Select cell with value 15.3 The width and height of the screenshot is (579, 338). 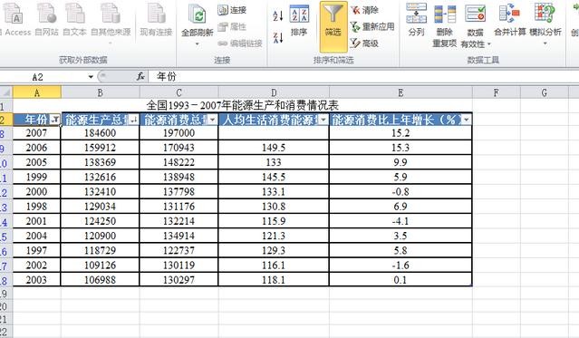click(400, 148)
